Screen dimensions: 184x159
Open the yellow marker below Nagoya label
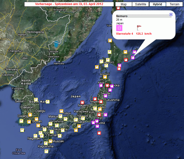[83, 118]
